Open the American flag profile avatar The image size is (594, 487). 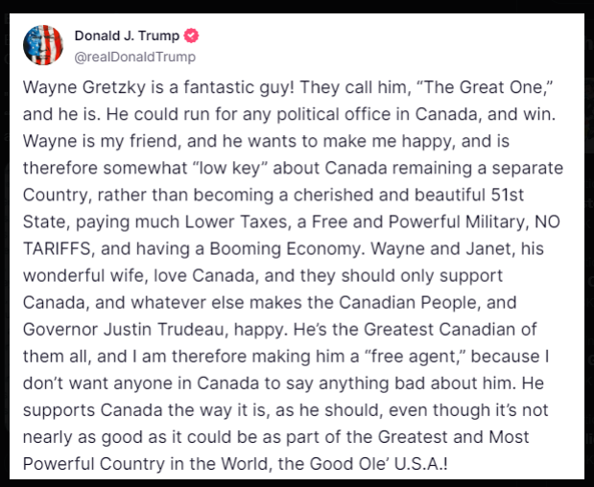42,46
